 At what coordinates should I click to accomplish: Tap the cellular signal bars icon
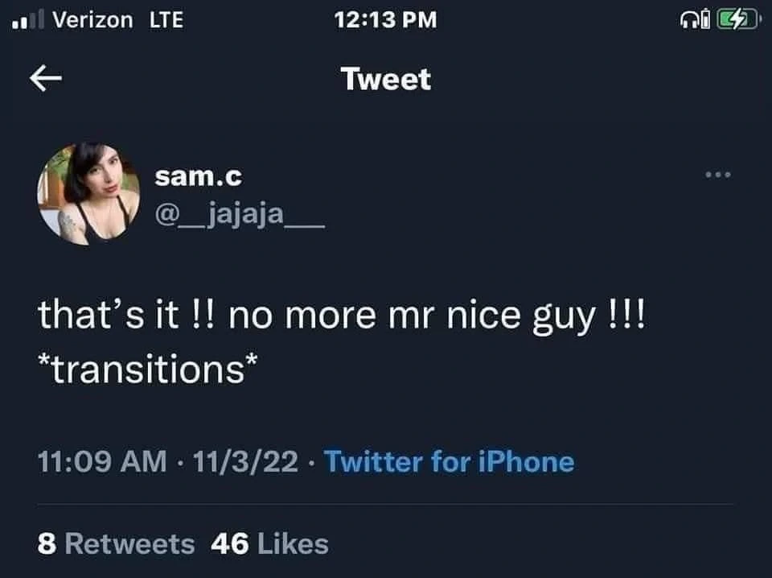click(x=28, y=19)
